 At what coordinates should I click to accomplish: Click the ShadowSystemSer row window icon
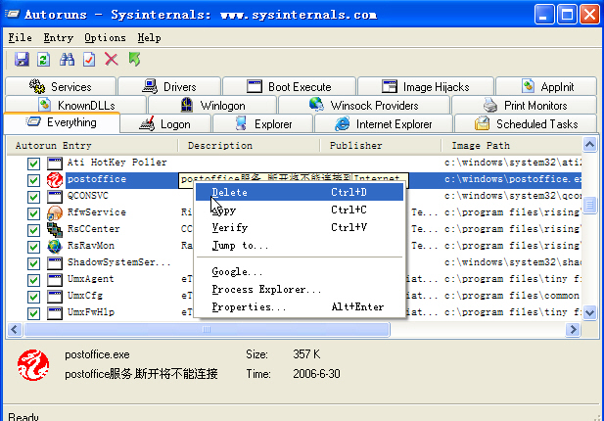(x=55, y=263)
